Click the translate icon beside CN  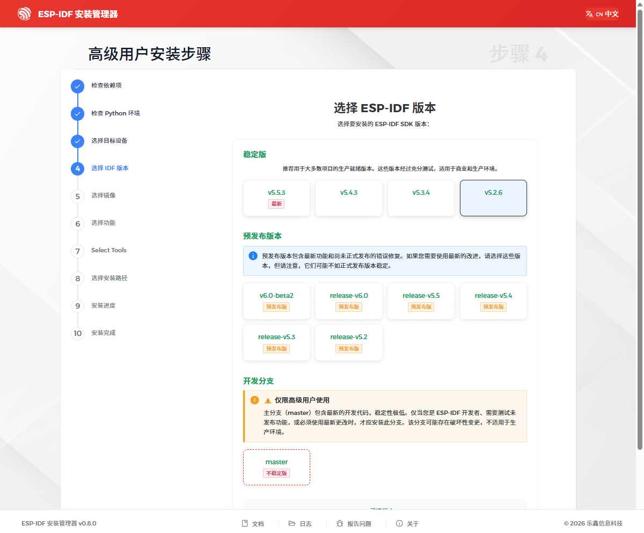click(589, 14)
